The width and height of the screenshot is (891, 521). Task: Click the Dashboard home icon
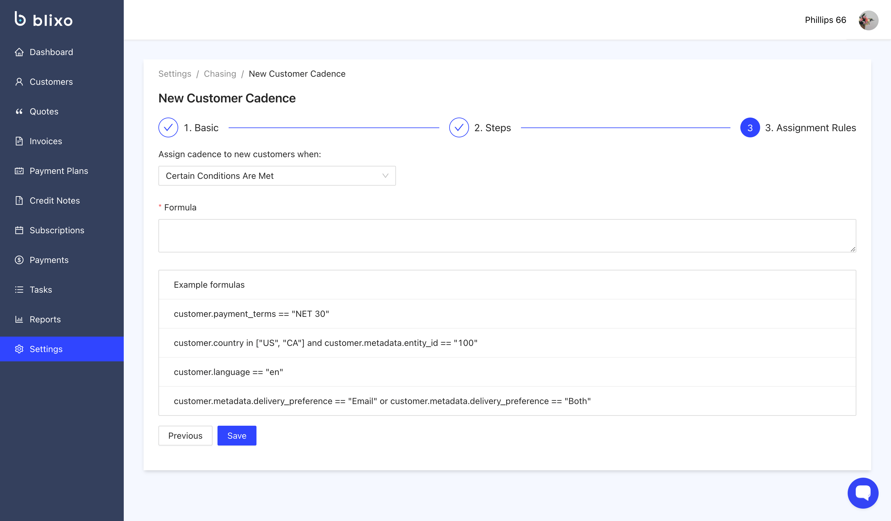click(19, 52)
